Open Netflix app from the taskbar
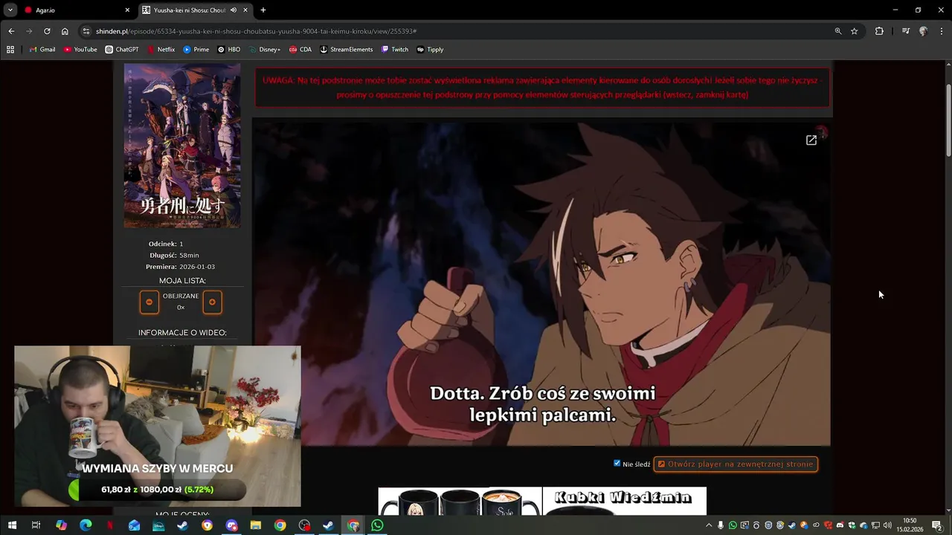This screenshot has height=535, width=952. pyautogui.click(x=110, y=525)
